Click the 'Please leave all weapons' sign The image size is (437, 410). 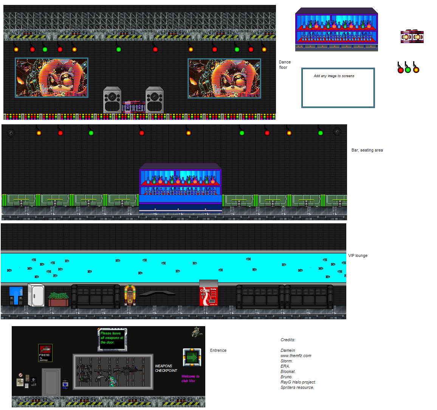[112, 339]
